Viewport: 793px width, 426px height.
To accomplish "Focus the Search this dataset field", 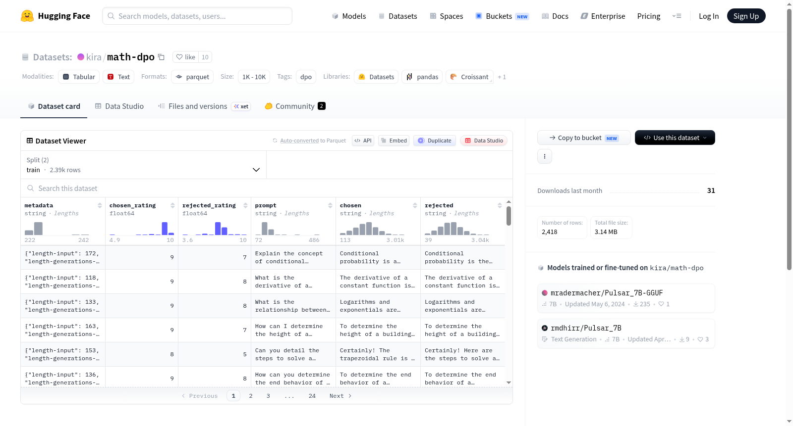I will coord(267,189).
